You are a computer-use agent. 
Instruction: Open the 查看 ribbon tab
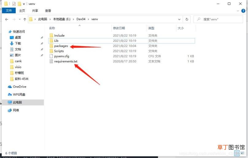pyautogui.click(x=48, y=11)
